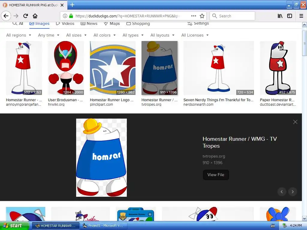
Task: Open the hrwiki.org source link
Action: pos(56,105)
